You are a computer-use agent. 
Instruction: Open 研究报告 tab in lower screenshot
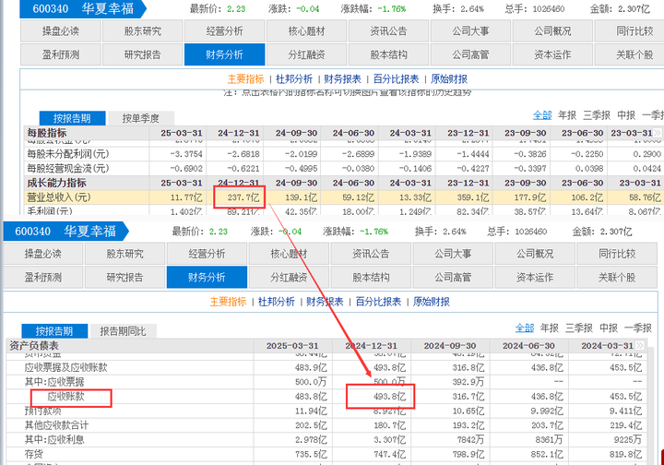coord(125,278)
